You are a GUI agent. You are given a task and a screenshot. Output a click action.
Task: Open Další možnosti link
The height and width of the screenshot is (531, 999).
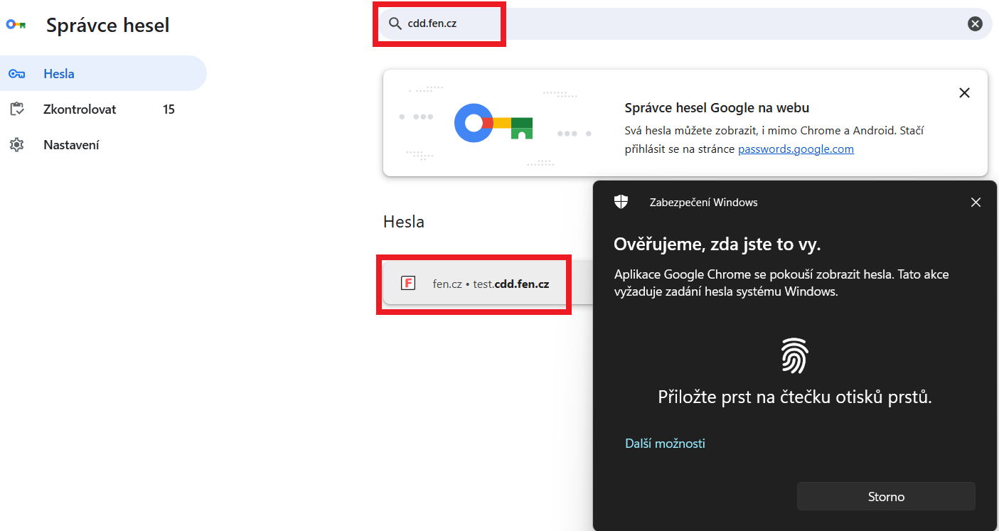pyautogui.click(x=665, y=444)
